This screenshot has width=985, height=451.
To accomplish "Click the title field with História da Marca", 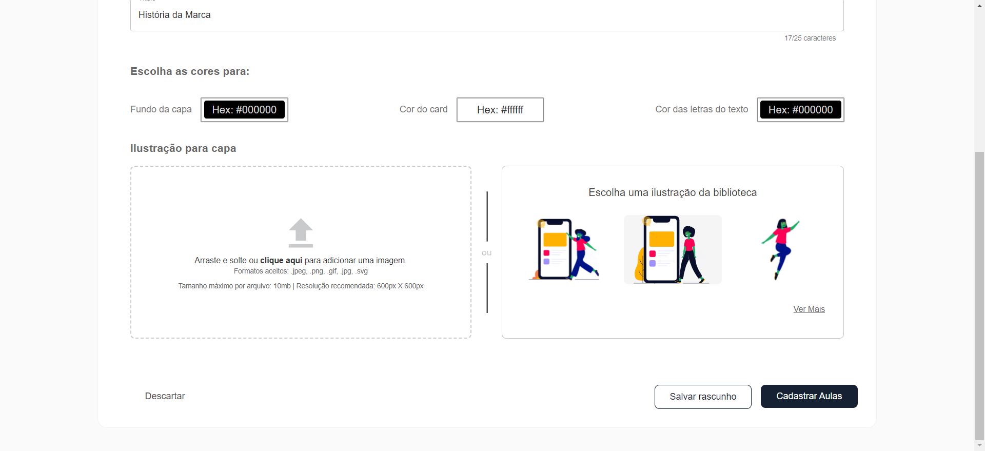I will point(487,15).
